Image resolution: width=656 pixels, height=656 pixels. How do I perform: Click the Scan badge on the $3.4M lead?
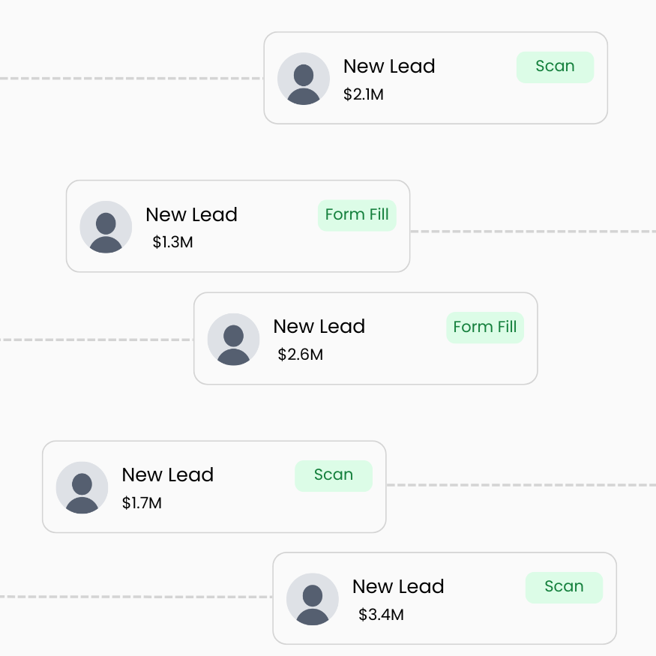564,587
